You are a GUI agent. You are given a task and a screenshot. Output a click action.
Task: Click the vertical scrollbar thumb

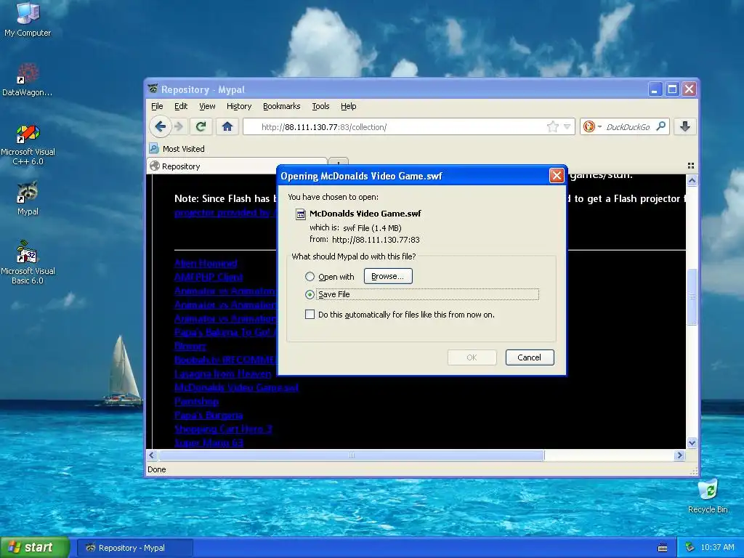pos(692,297)
